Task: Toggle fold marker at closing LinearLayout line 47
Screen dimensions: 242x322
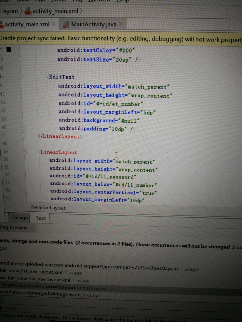Action: pos(24,135)
